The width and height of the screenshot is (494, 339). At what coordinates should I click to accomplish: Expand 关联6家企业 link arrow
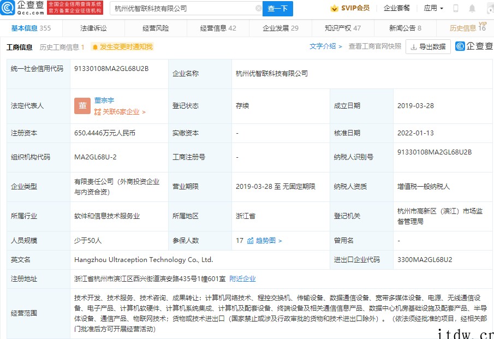coord(144,112)
